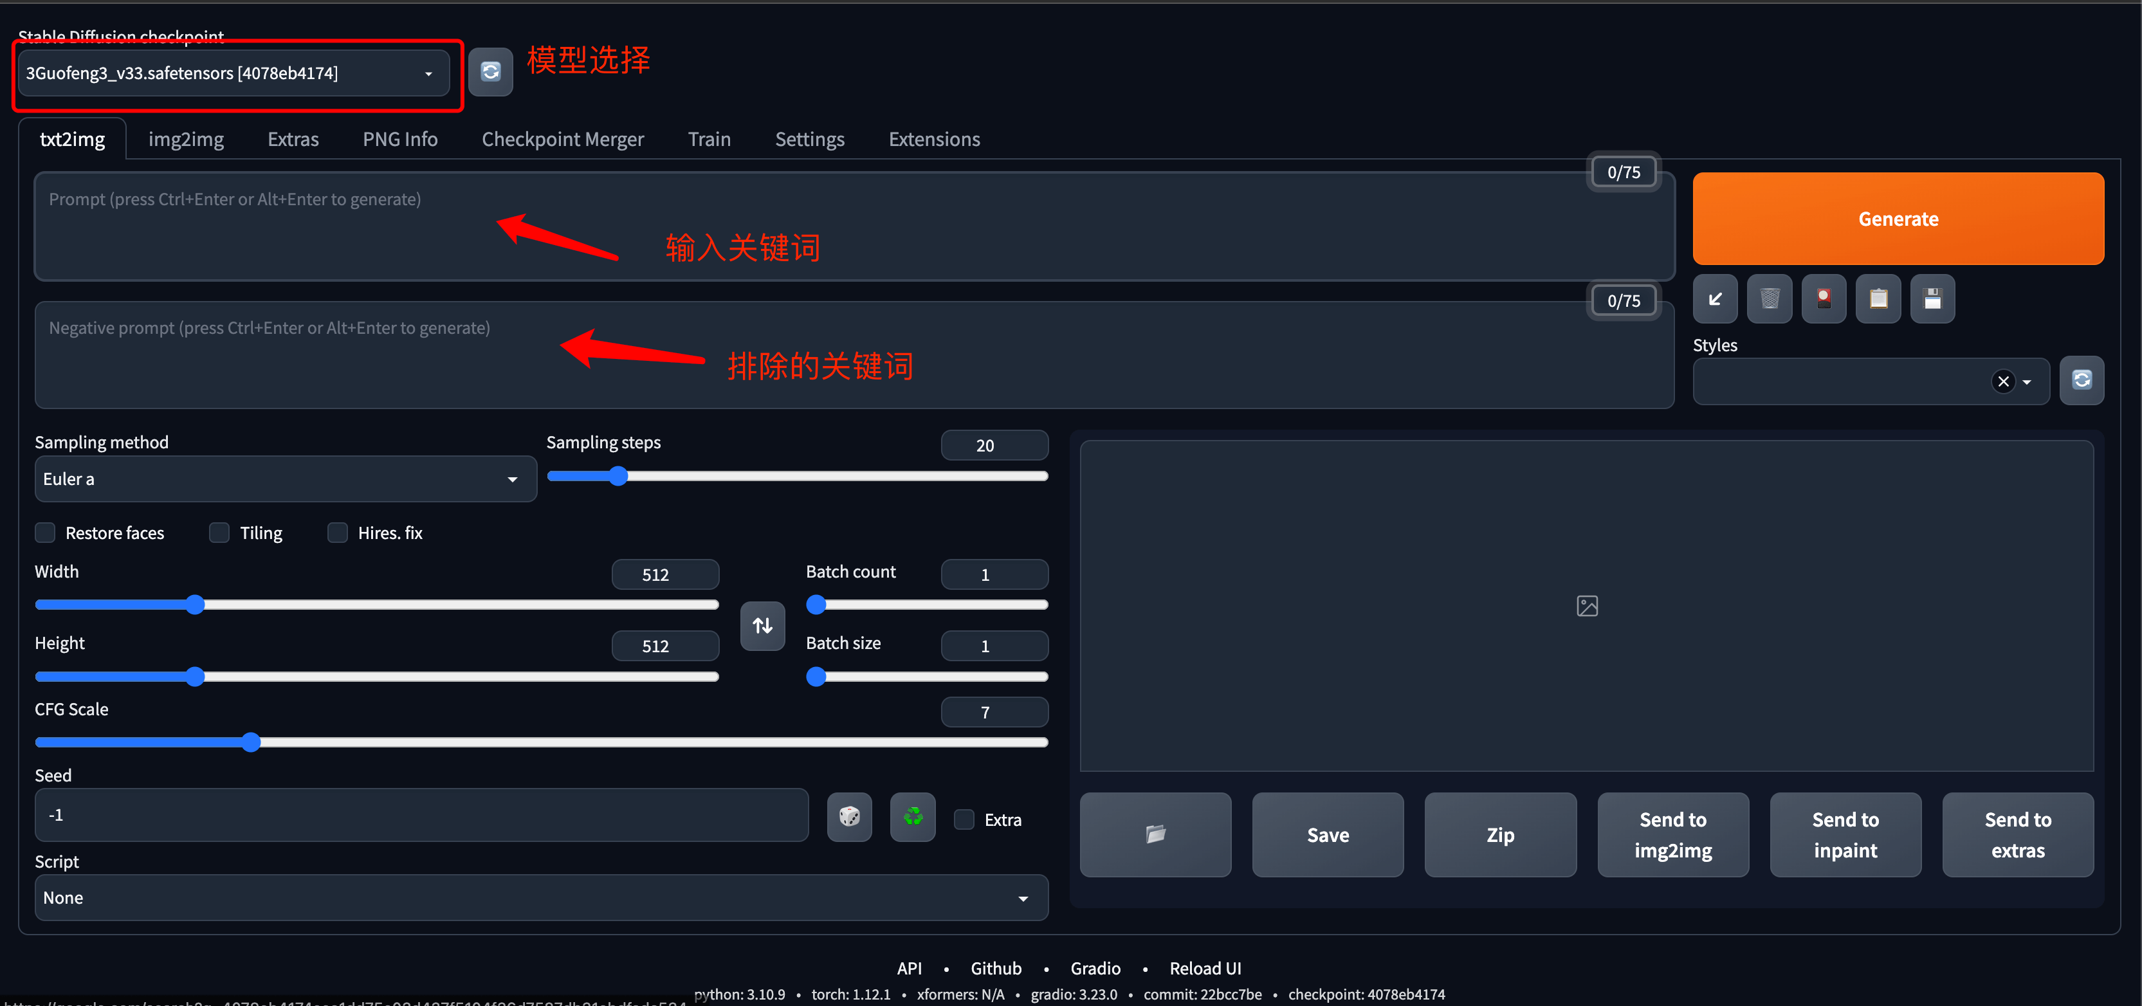Open the Extensions tab
The height and width of the screenshot is (1006, 2142).
[935, 138]
